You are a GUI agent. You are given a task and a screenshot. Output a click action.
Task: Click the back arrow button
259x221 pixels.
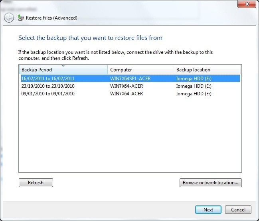(9, 18)
